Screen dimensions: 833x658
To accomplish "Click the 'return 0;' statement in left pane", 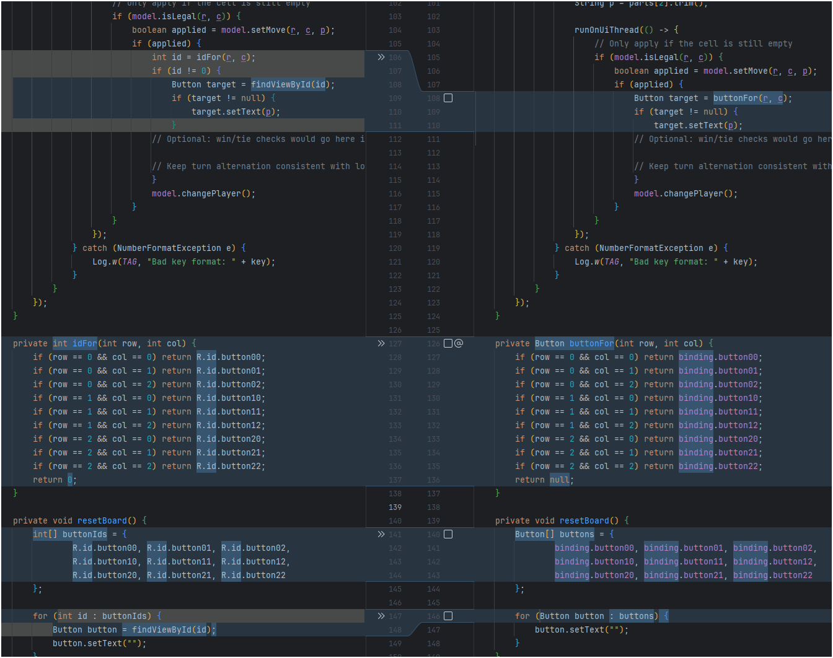I will tap(55, 480).
